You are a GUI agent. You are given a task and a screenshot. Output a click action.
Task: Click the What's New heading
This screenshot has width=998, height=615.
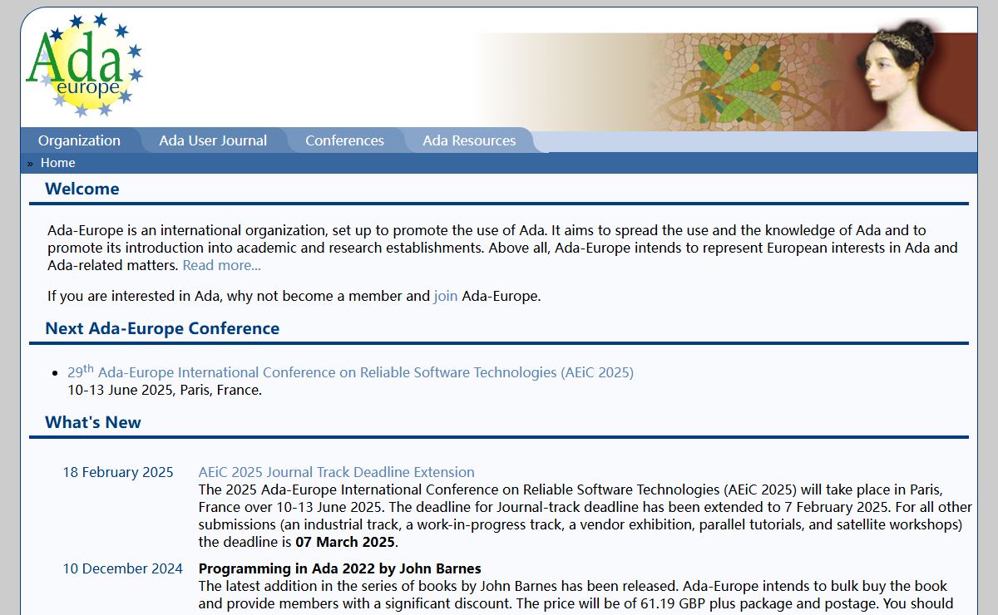click(93, 422)
